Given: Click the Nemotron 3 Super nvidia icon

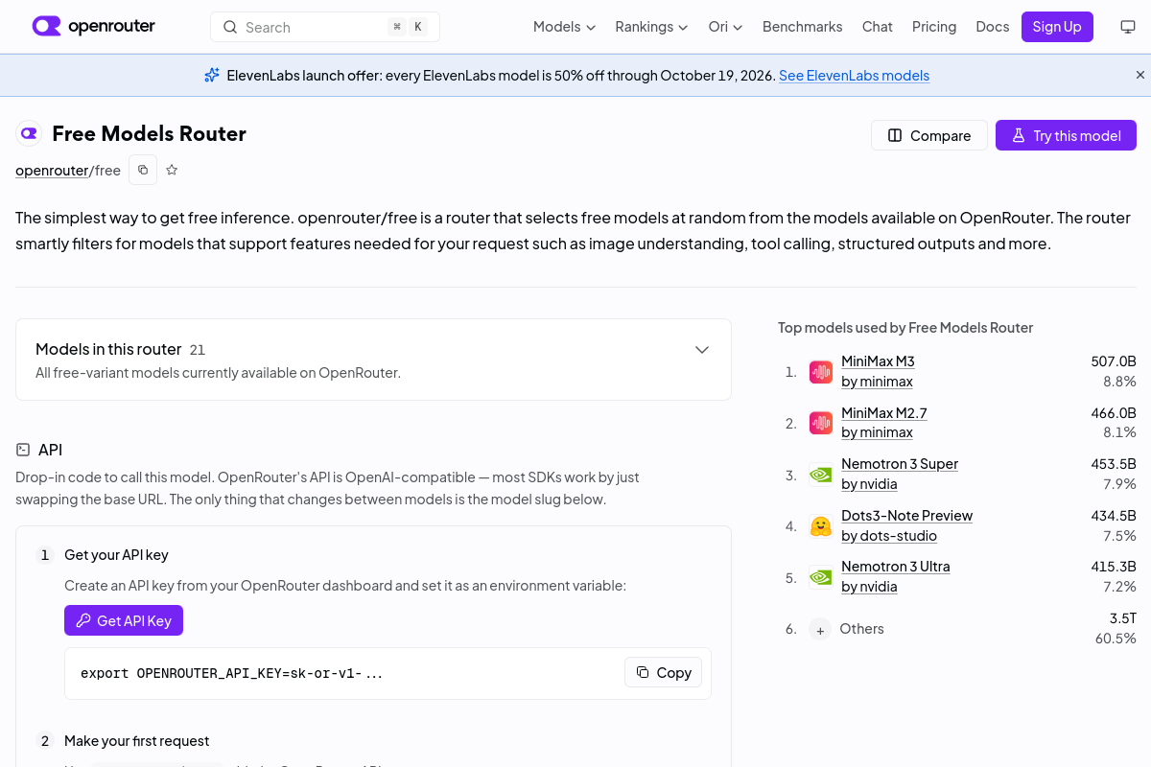Looking at the screenshot, I should [x=821, y=474].
